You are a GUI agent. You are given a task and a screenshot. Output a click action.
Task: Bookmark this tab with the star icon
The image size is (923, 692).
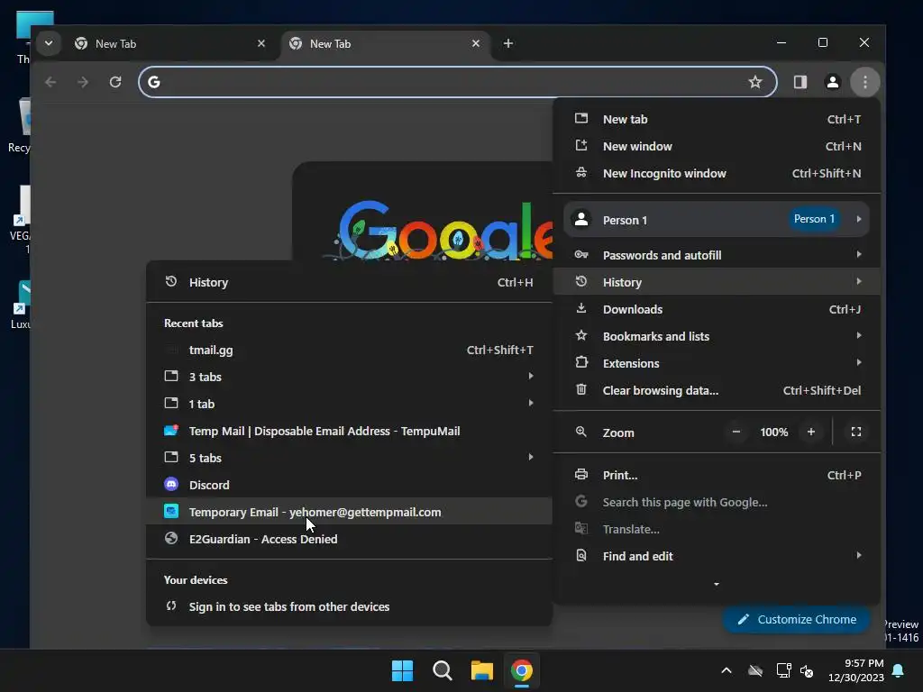point(755,82)
